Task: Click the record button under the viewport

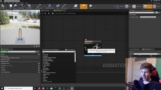Action: (34, 46)
